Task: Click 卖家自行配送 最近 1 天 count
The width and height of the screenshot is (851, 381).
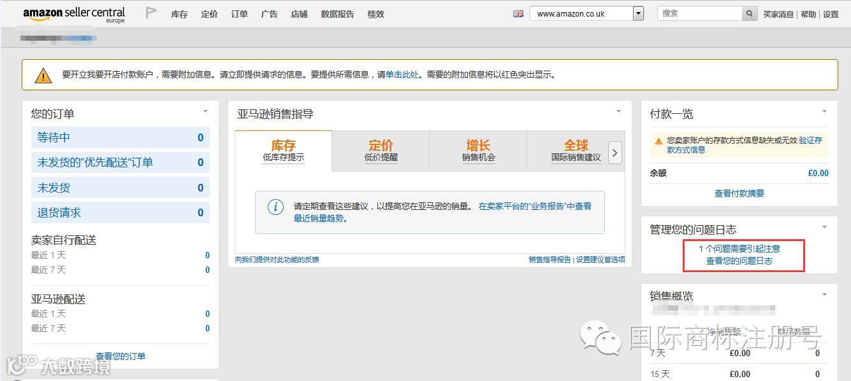Action: [x=207, y=255]
